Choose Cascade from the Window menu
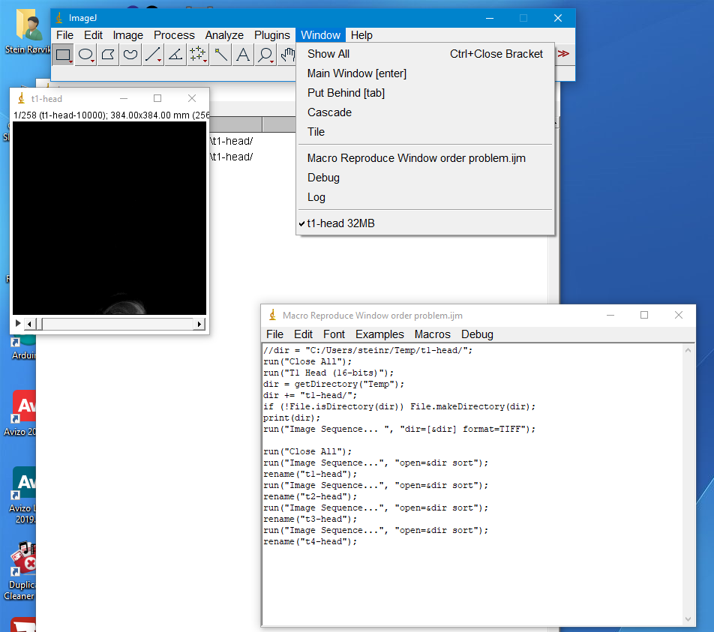This screenshot has height=632, width=714. 329,112
